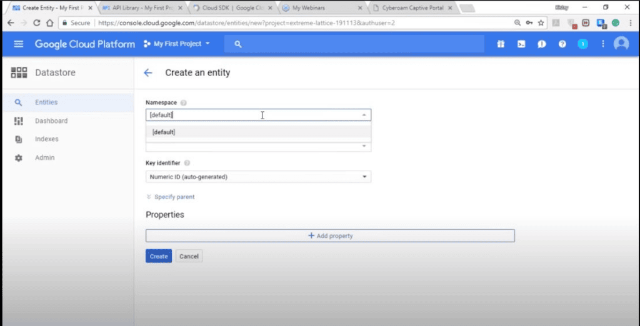Open Dashboard in the sidebar
Viewport: 640px width, 326px height.
51,121
